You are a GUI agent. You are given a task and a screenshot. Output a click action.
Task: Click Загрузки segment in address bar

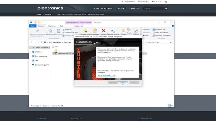pos(67,42)
